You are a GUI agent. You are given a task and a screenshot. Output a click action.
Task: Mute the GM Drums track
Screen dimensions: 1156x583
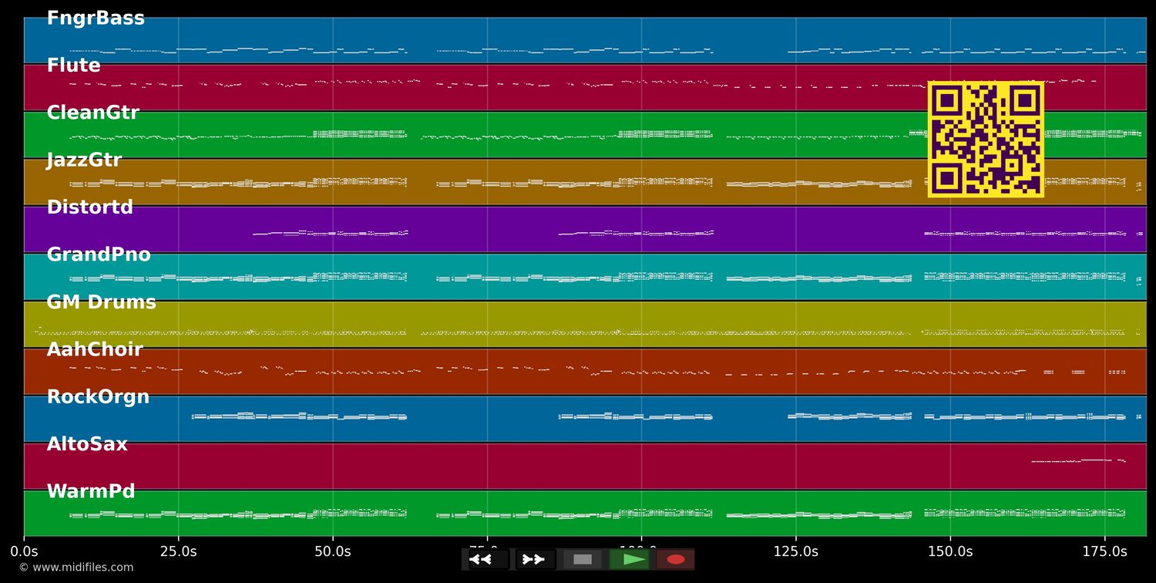[x=101, y=302]
